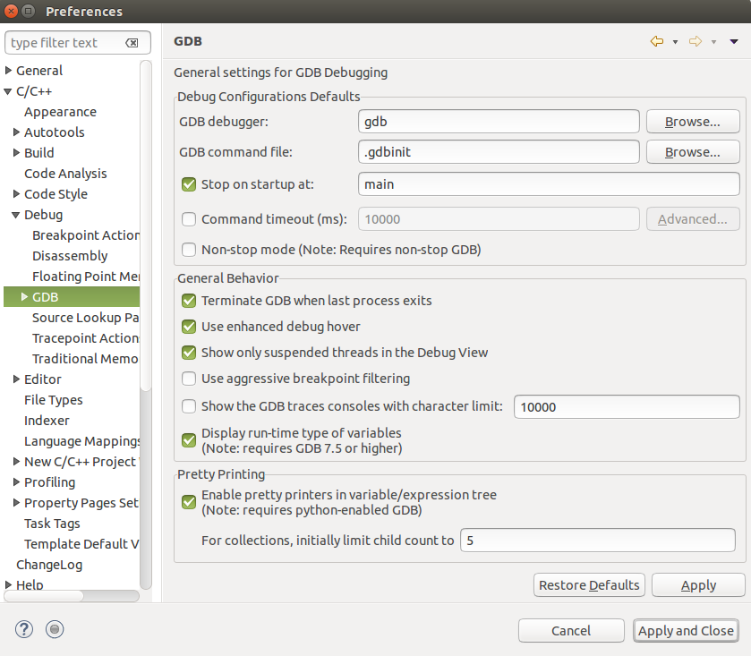Collapse the Debug node
The height and width of the screenshot is (656, 751).
[16, 215]
